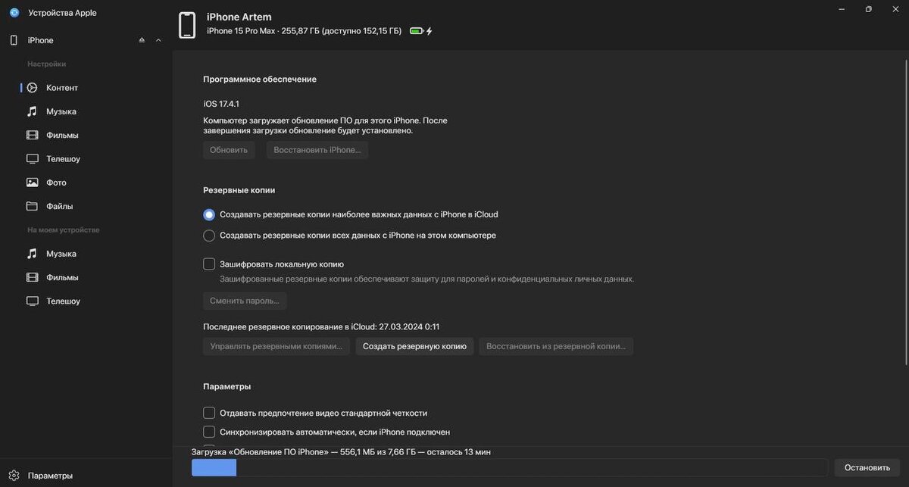Click the Фото picture icon
This screenshot has width=909, height=487.
tap(32, 183)
